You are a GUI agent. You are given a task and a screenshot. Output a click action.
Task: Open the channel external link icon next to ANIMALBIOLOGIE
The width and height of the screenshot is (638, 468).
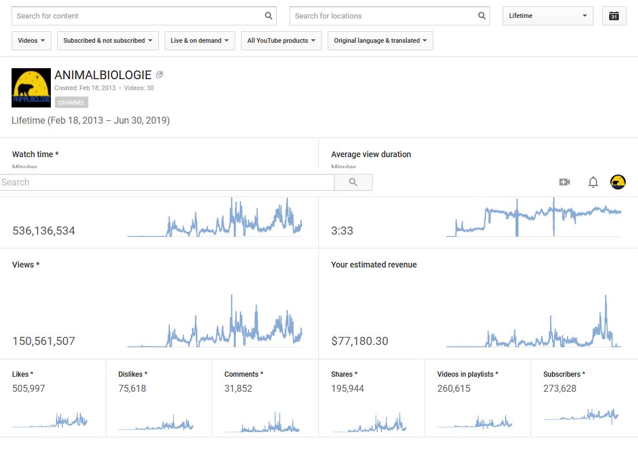point(159,75)
